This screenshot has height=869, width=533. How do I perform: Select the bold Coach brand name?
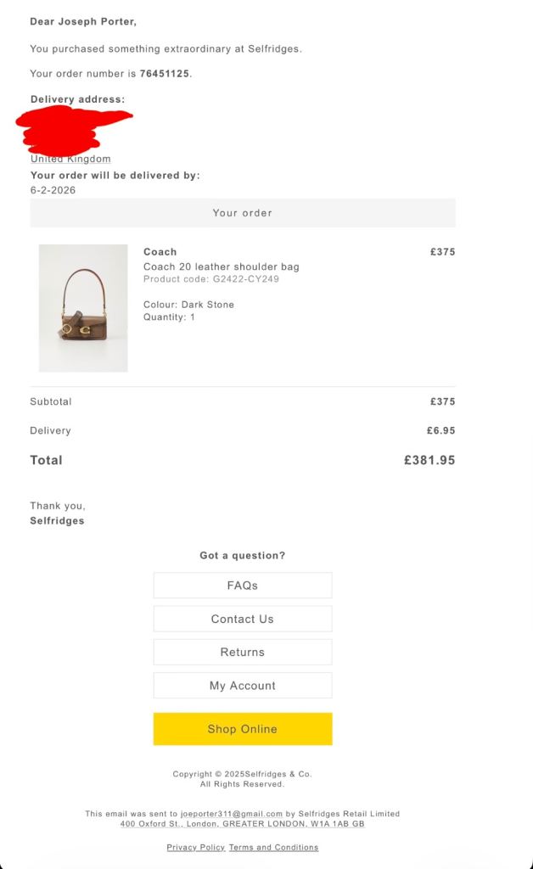pyautogui.click(x=160, y=251)
